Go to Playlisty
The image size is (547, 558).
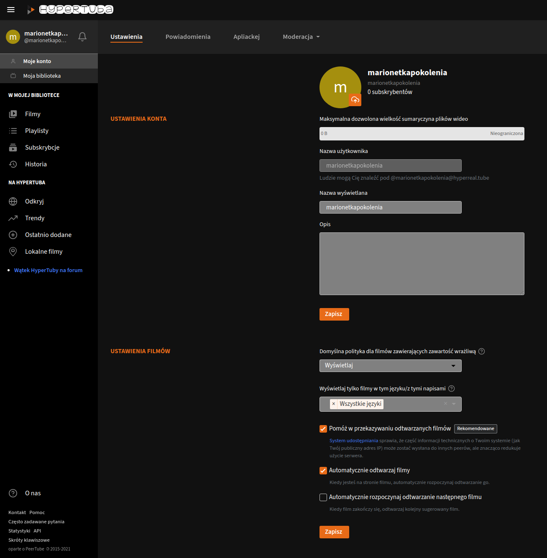click(x=37, y=131)
